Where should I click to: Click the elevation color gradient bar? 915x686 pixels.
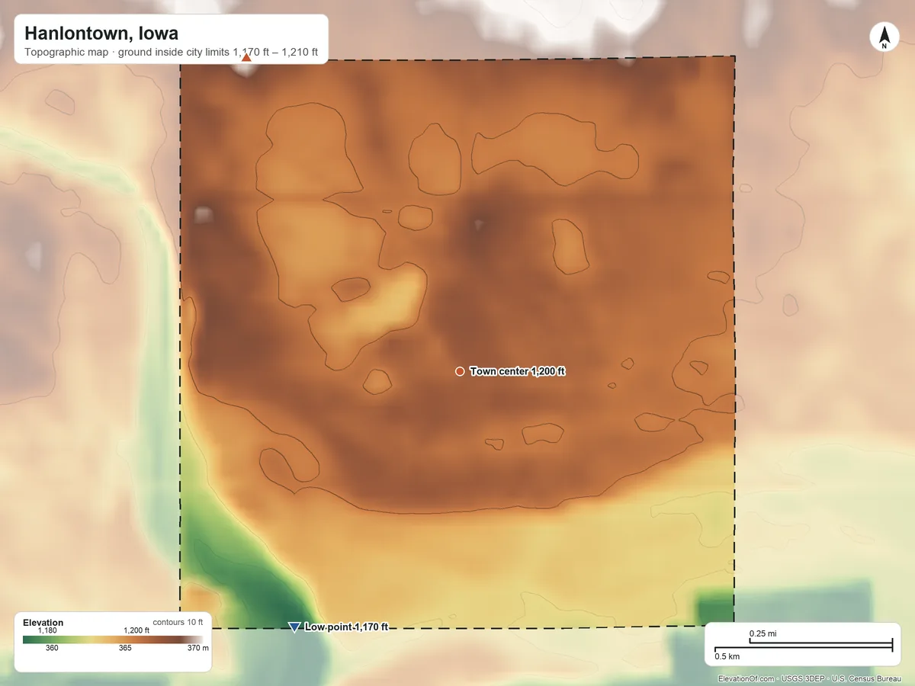[113, 640]
